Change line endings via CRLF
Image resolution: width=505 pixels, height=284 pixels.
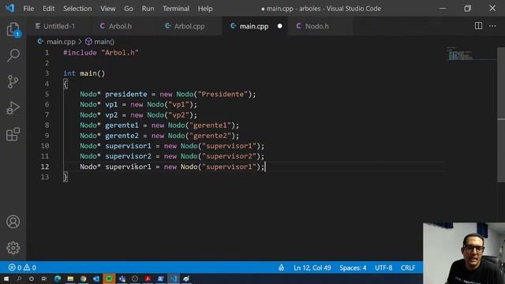[408, 267]
